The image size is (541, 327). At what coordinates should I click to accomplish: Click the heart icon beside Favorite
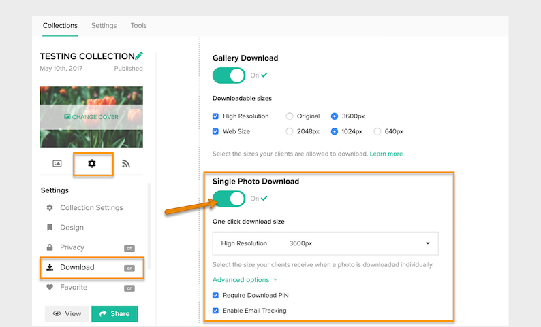[50, 287]
